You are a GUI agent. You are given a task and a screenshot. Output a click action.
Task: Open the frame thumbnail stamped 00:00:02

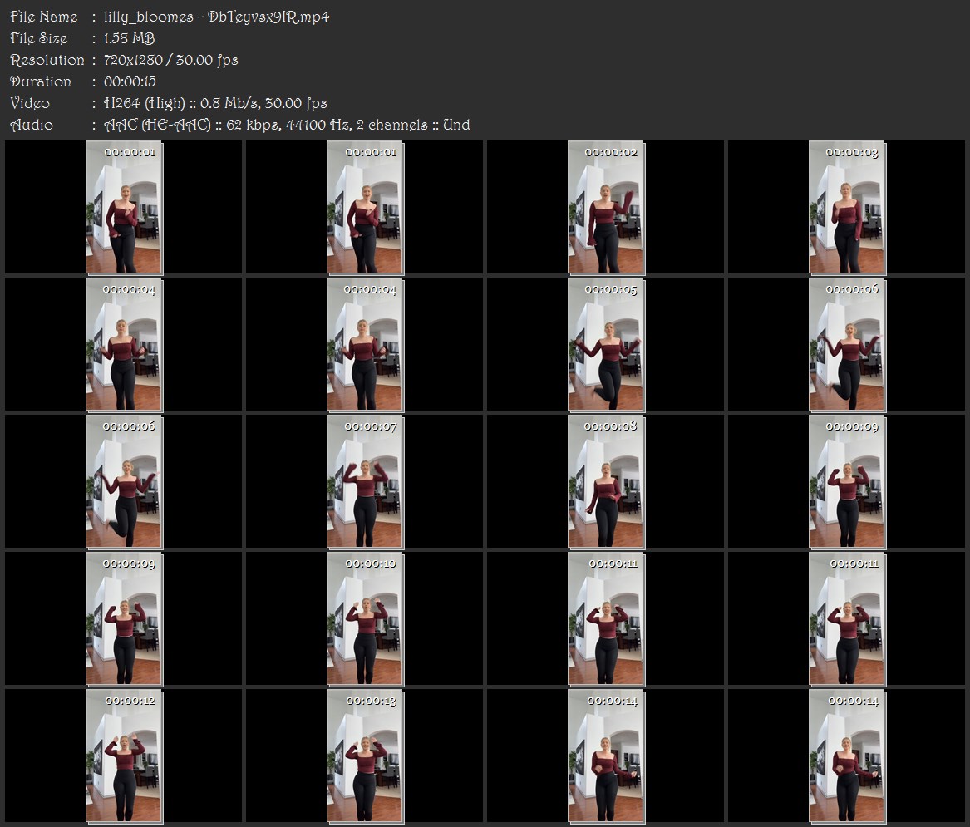(x=606, y=207)
